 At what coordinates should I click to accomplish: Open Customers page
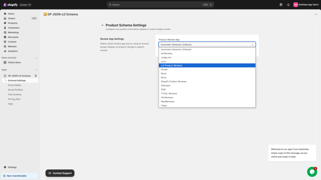(x=13, y=28)
